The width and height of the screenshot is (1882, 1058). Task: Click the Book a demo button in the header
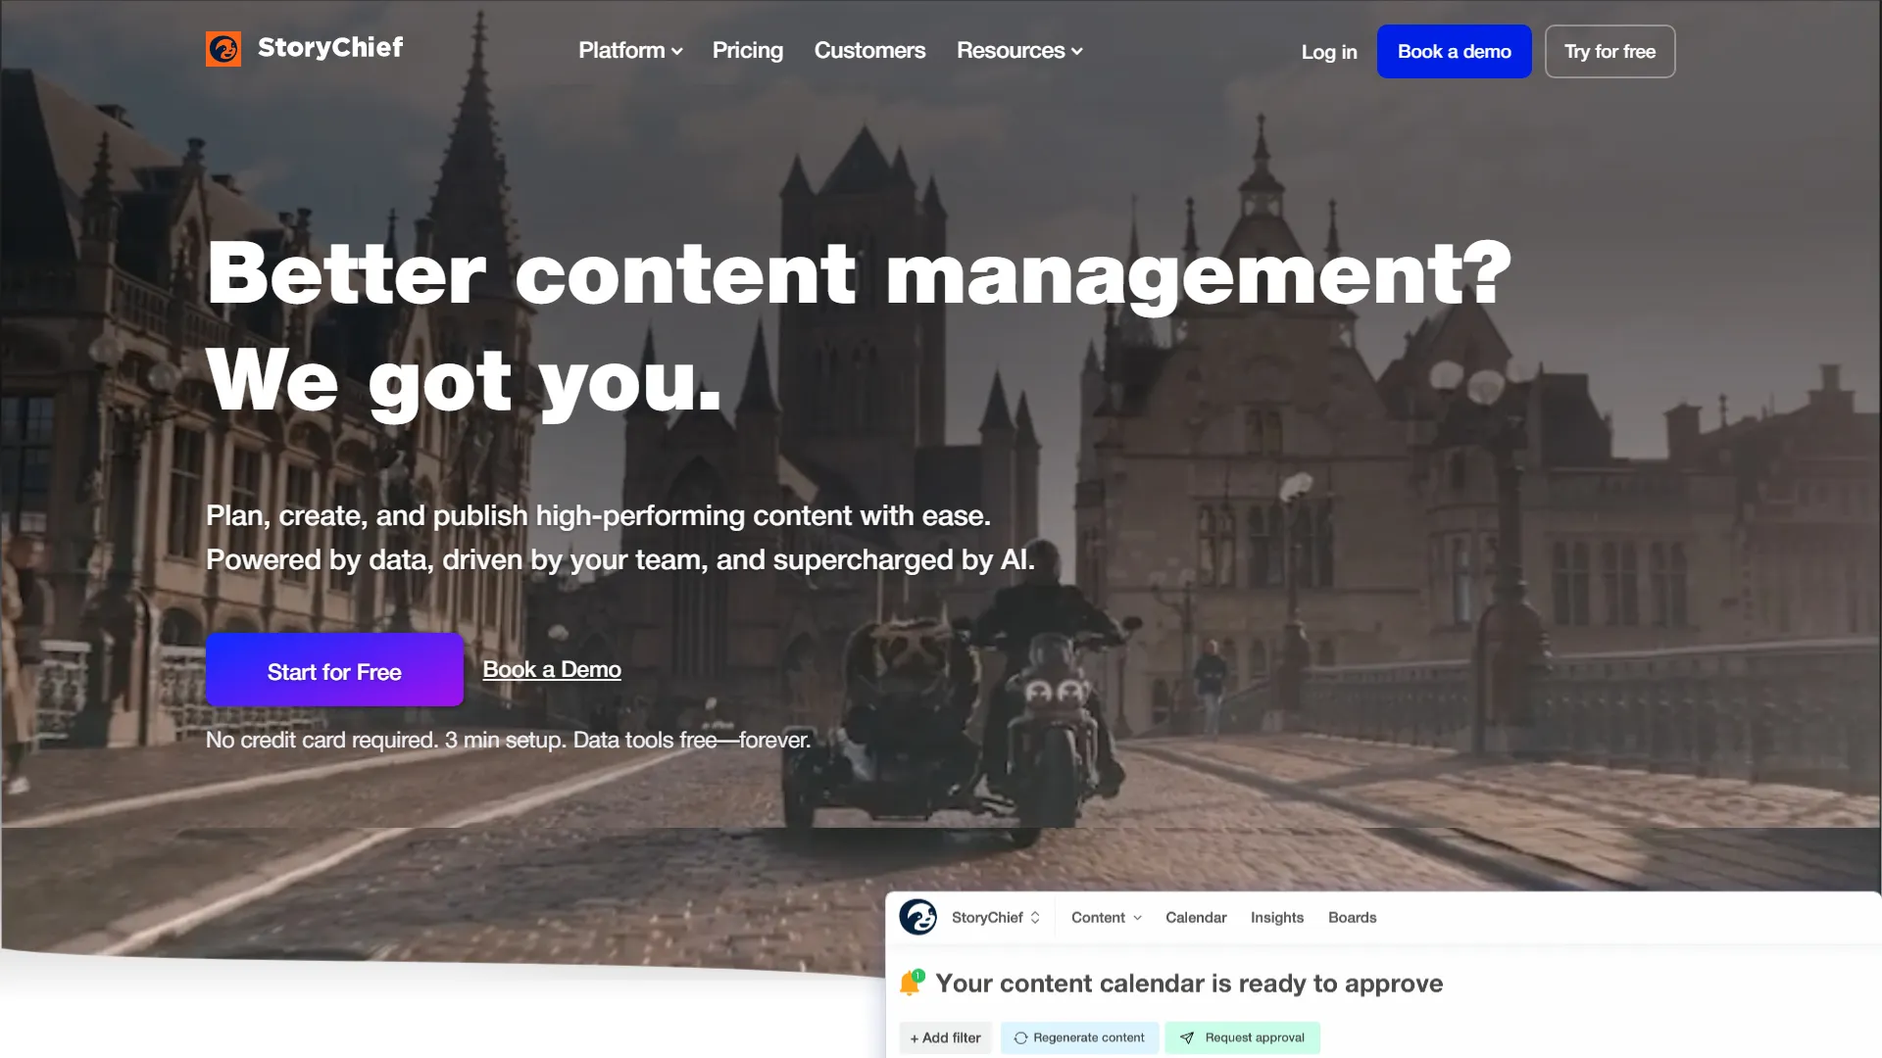(x=1454, y=51)
